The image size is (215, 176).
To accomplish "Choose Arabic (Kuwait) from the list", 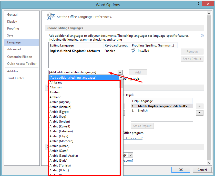I will (84, 126).
